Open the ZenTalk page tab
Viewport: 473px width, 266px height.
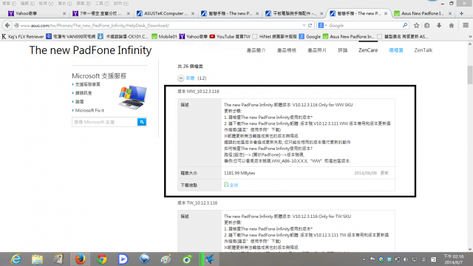coord(423,50)
